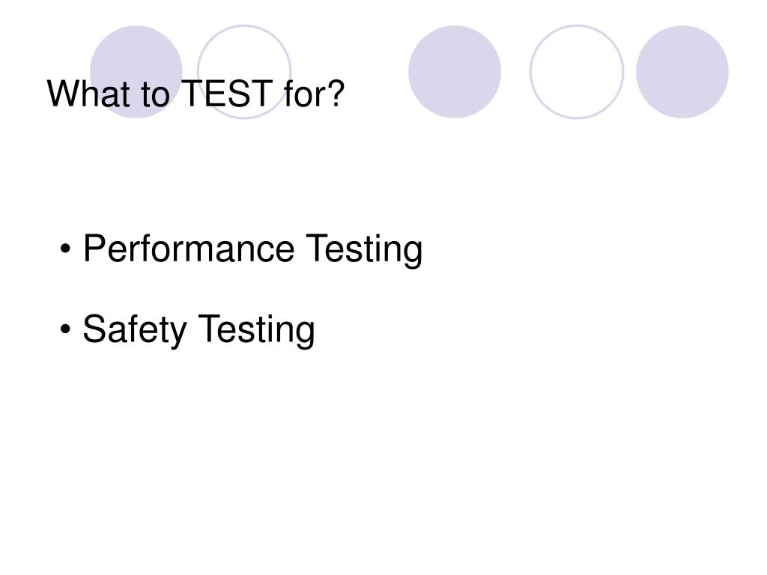767x575 pixels.
Task: Select the 'Performance Testing' bullet text
Action: point(252,249)
